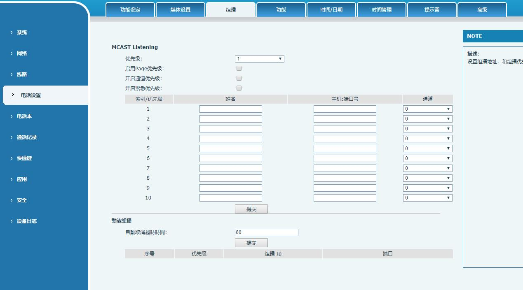Click the MCAST Listening section title
The width and height of the screenshot is (523, 290).
[x=135, y=47]
